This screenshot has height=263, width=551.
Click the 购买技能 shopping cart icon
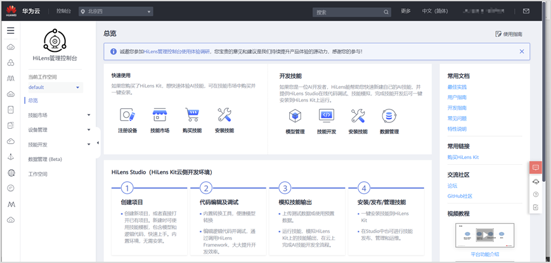[192, 115]
